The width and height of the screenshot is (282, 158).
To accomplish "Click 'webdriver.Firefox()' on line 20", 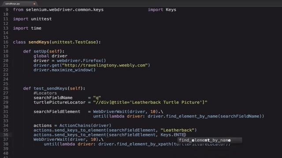I will (82, 61).
